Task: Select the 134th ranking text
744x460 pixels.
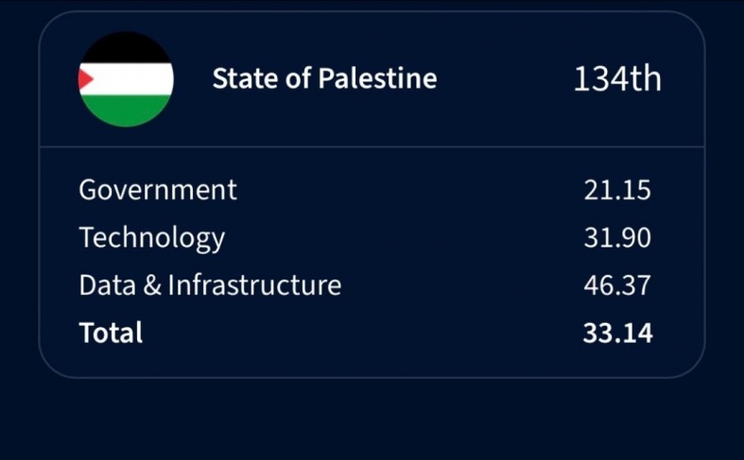Action: pyautogui.click(x=616, y=79)
